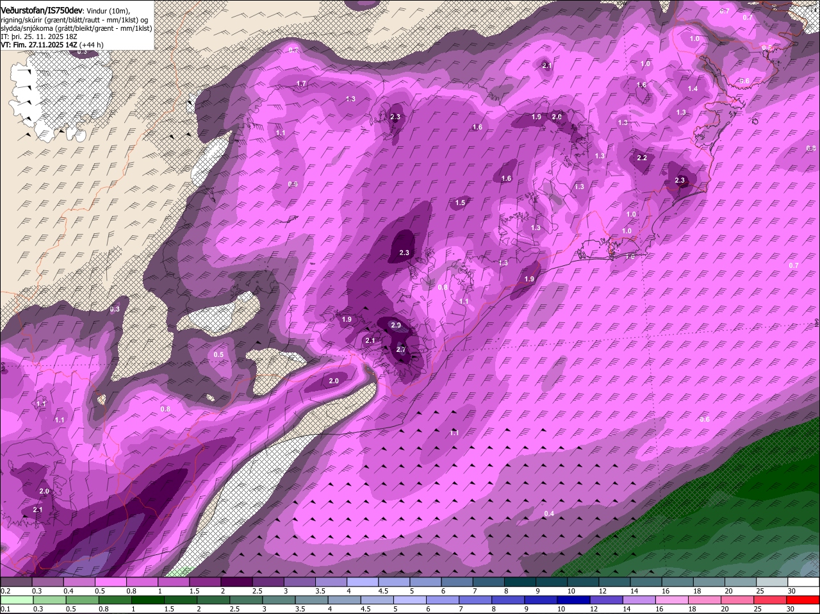
Task: Select the 3 swatch in the purple-to-teal legend
Action: click(x=300, y=581)
